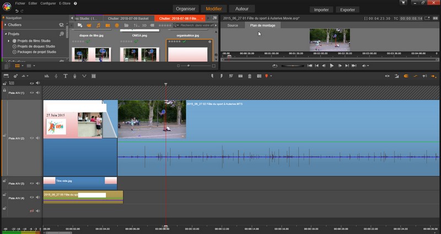Open the audio mixer tool in timeline toolbar
Screen dimensions: 441x234
tap(47, 76)
